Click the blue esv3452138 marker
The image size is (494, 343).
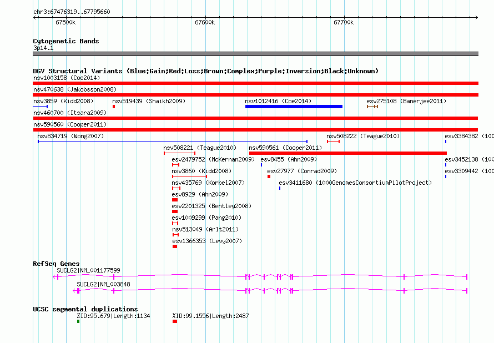pyautogui.click(x=446, y=165)
